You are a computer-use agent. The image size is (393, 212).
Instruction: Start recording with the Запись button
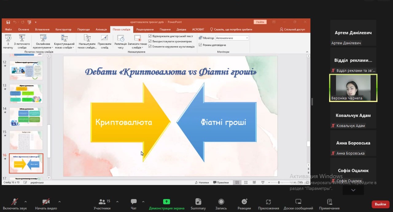pyautogui.click(x=221, y=202)
